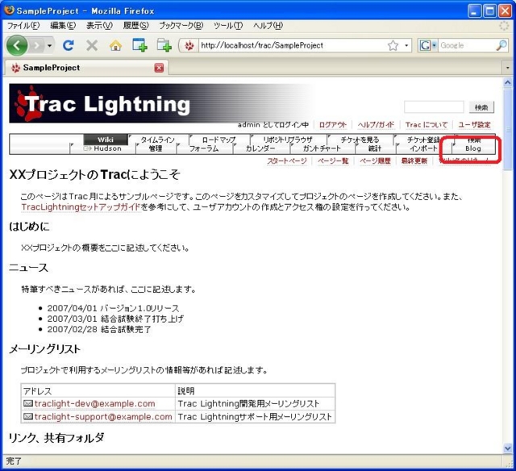Select the SampleProject browser tab

pos(86,68)
